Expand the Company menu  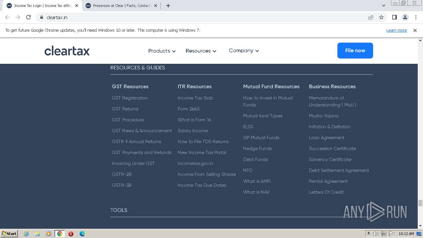coord(244,51)
